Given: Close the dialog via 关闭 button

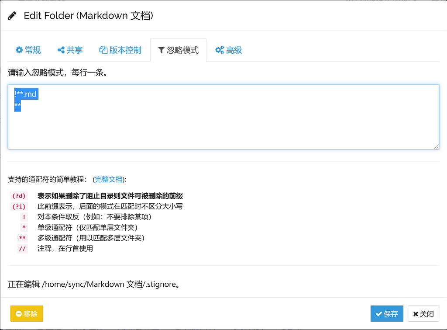Looking at the screenshot, I should pos(423,314).
